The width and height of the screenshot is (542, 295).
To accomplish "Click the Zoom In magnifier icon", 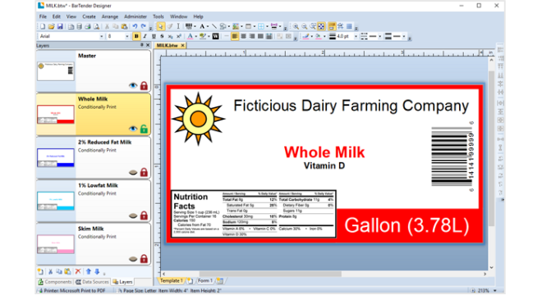I will click(x=296, y=26).
